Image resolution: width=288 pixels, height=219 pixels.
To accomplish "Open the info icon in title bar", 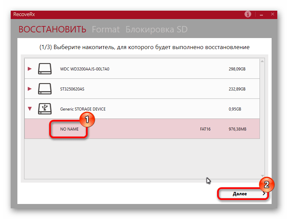I will [248, 14].
